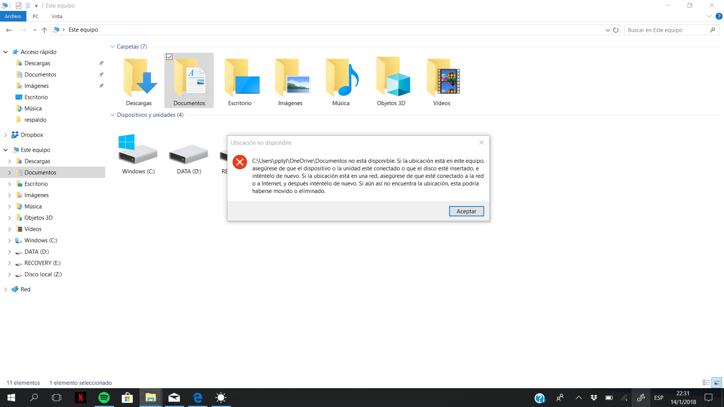Open the quick access toolbar customize dropdown
Screen dimensions: 724x407
coord(36,6)
